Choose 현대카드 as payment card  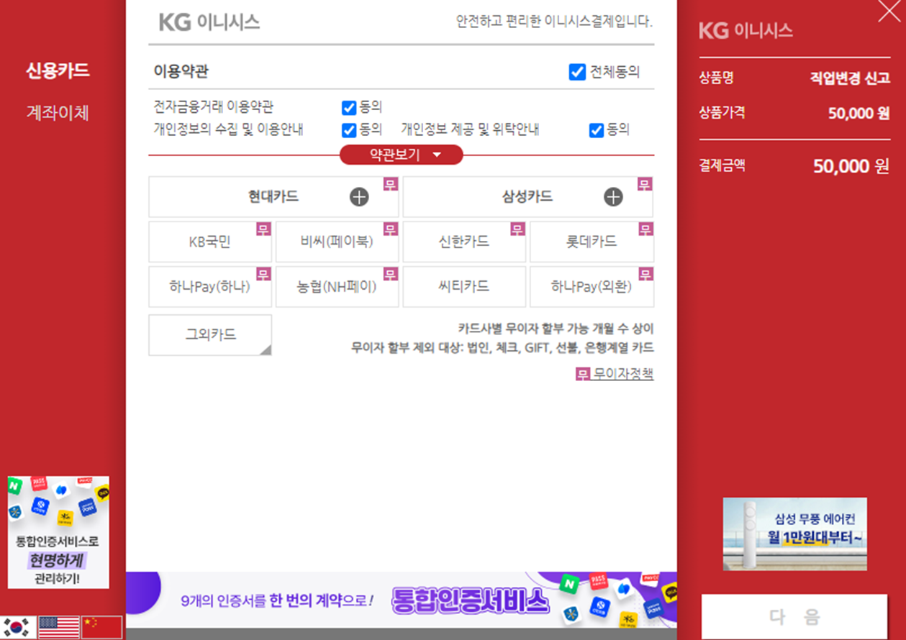[273, 197]
